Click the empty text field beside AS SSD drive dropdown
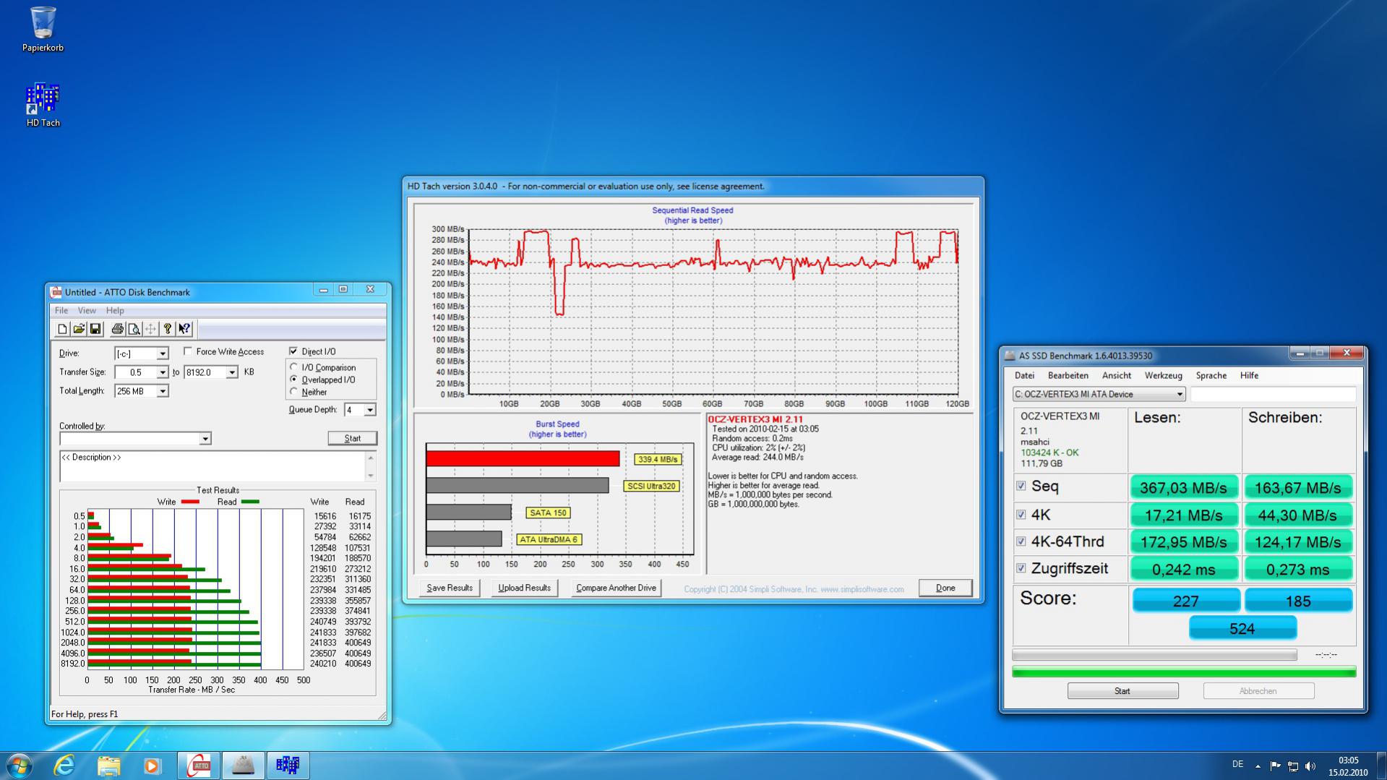Image resolution: width=1387 pixels, height=780 pixels. tap(1273, 394)
